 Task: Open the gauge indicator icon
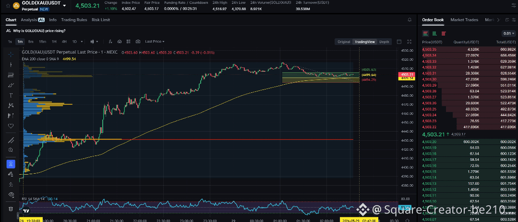point(120,42)
